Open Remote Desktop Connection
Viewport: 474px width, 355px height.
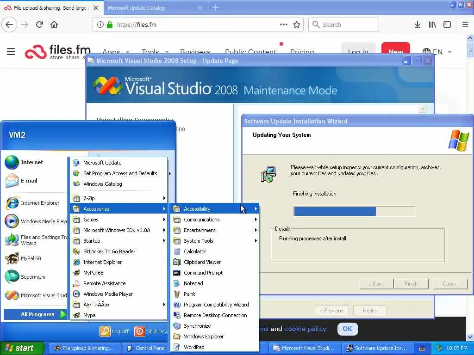pos(215,315)
